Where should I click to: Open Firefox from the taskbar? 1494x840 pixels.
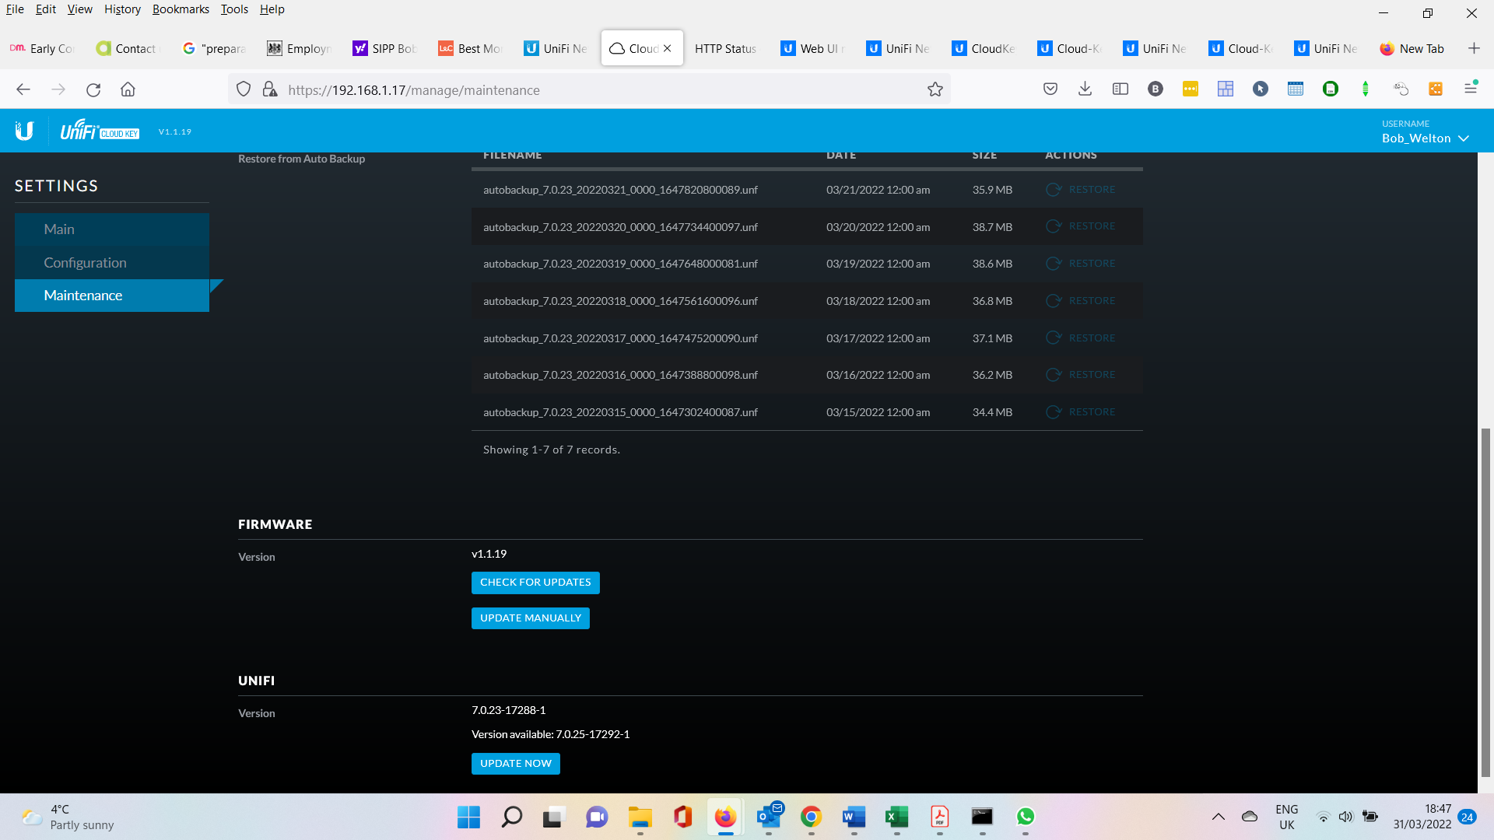(725, 817)
